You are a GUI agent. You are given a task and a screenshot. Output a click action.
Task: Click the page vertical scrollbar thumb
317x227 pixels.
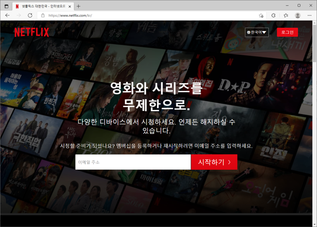(315, 43)
